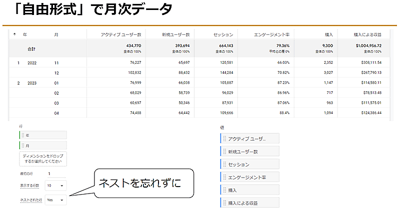Viewport: 400px width, 212px height.
Task: Click the dimension drop zone box
Action: click(42, 159)
